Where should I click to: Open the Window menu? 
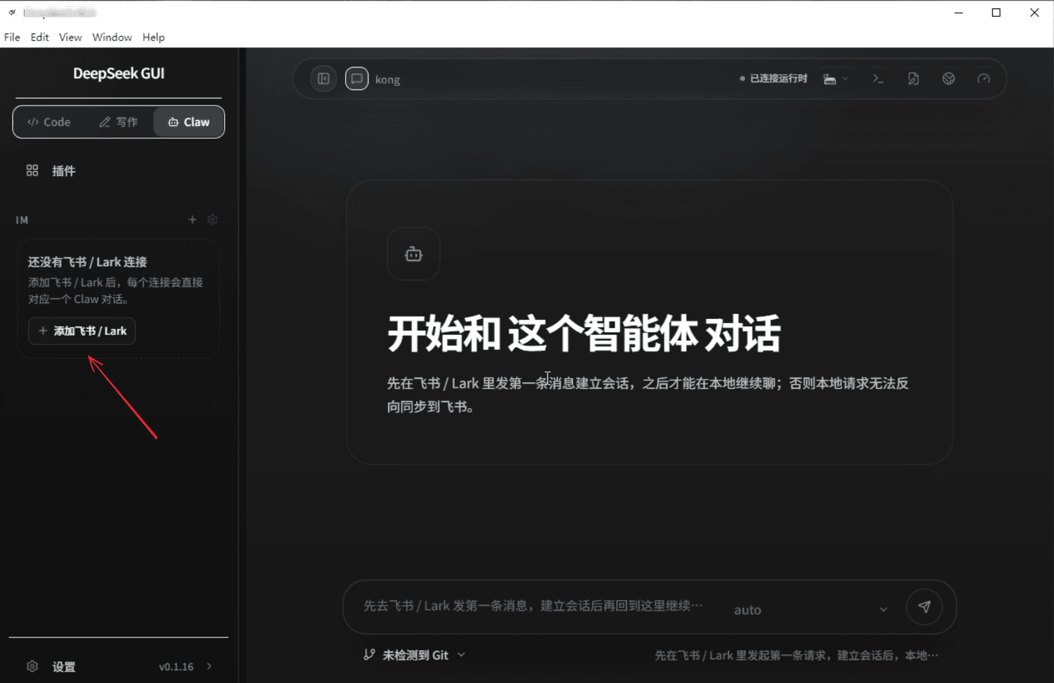(x=112, y=37)
